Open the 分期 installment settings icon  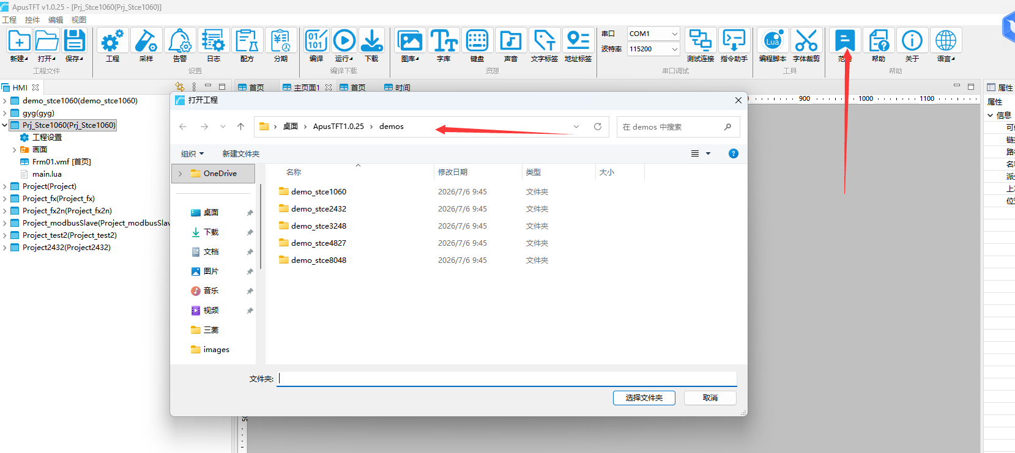[281, 41]
